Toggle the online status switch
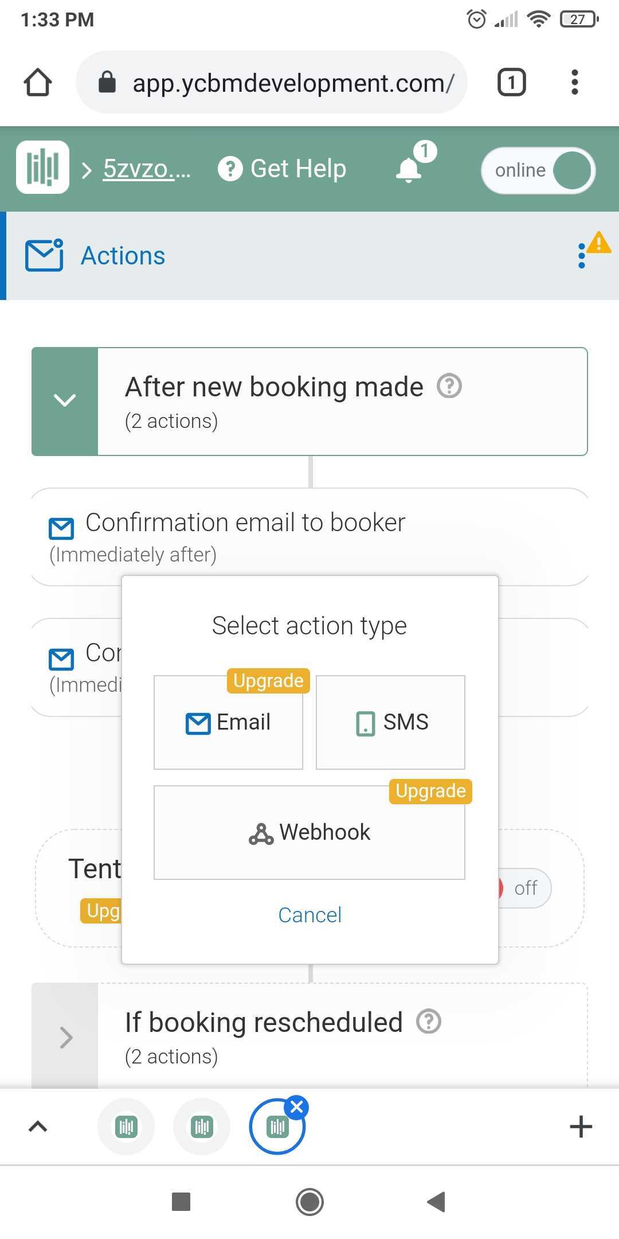 [x=538, y=170]
